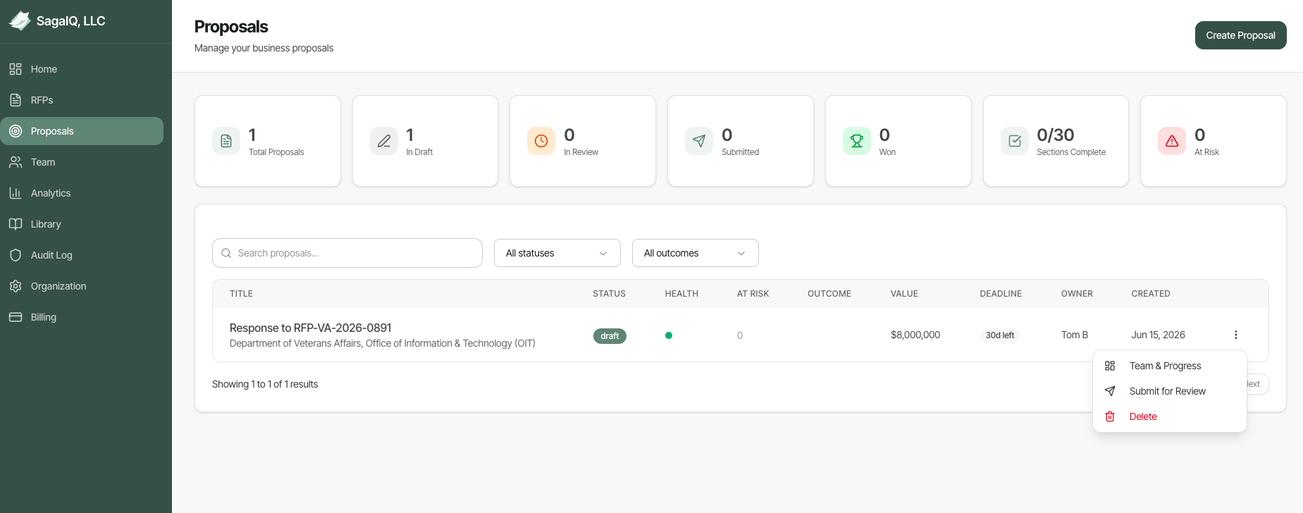Click the Showing 1 to 1 results text
1303x513 pixels.
point(265,384)
